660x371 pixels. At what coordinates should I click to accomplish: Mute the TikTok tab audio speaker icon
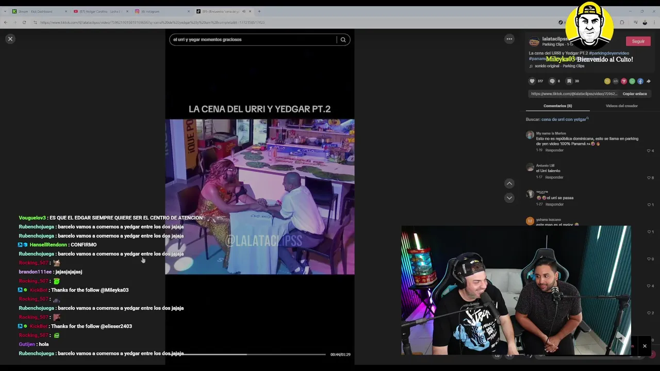coord(244,11)
